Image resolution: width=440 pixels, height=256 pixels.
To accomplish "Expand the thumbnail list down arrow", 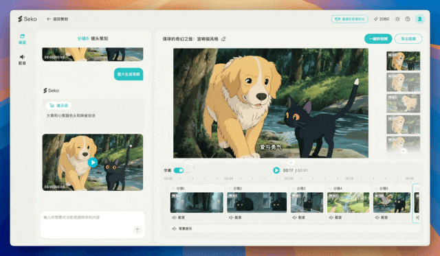I will (x=404, y=151).
